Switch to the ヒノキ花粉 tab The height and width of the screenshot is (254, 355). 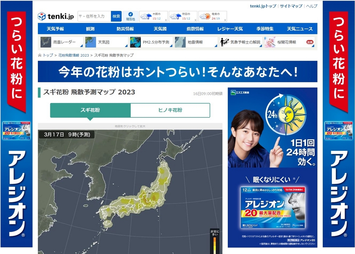click(x=170, y=110)
